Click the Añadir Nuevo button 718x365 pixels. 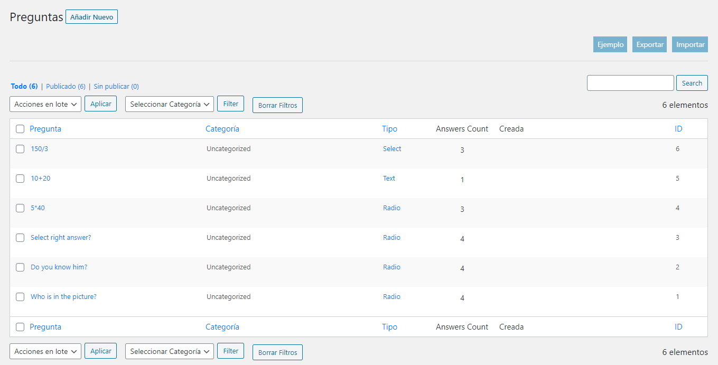click(x=91, y=16)
